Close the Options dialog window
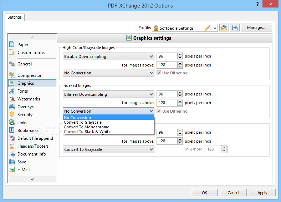The image size is (281, 202). [x=270, y=4]
